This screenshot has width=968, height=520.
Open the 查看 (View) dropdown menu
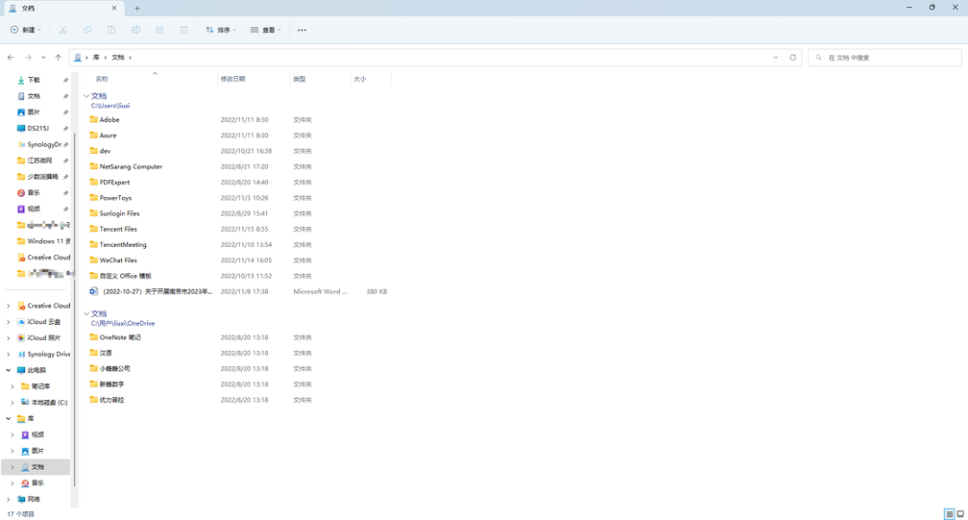click(265, 30)
